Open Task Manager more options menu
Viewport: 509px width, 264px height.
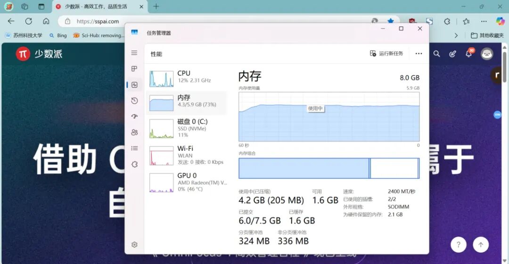coord(419,54)
